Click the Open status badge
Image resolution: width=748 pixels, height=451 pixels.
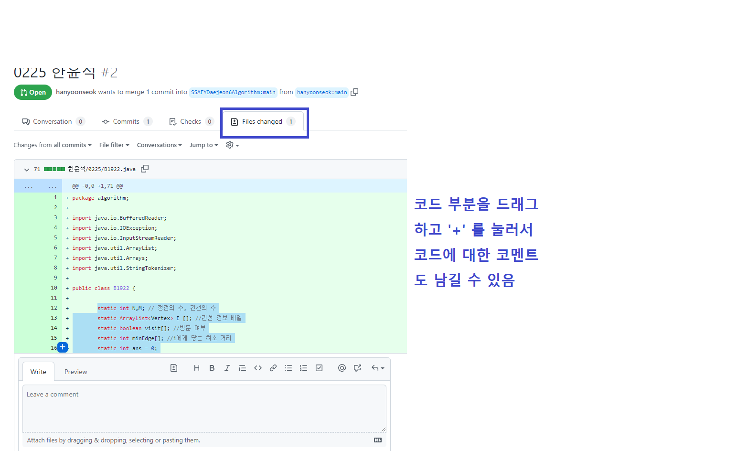(33, 92)
